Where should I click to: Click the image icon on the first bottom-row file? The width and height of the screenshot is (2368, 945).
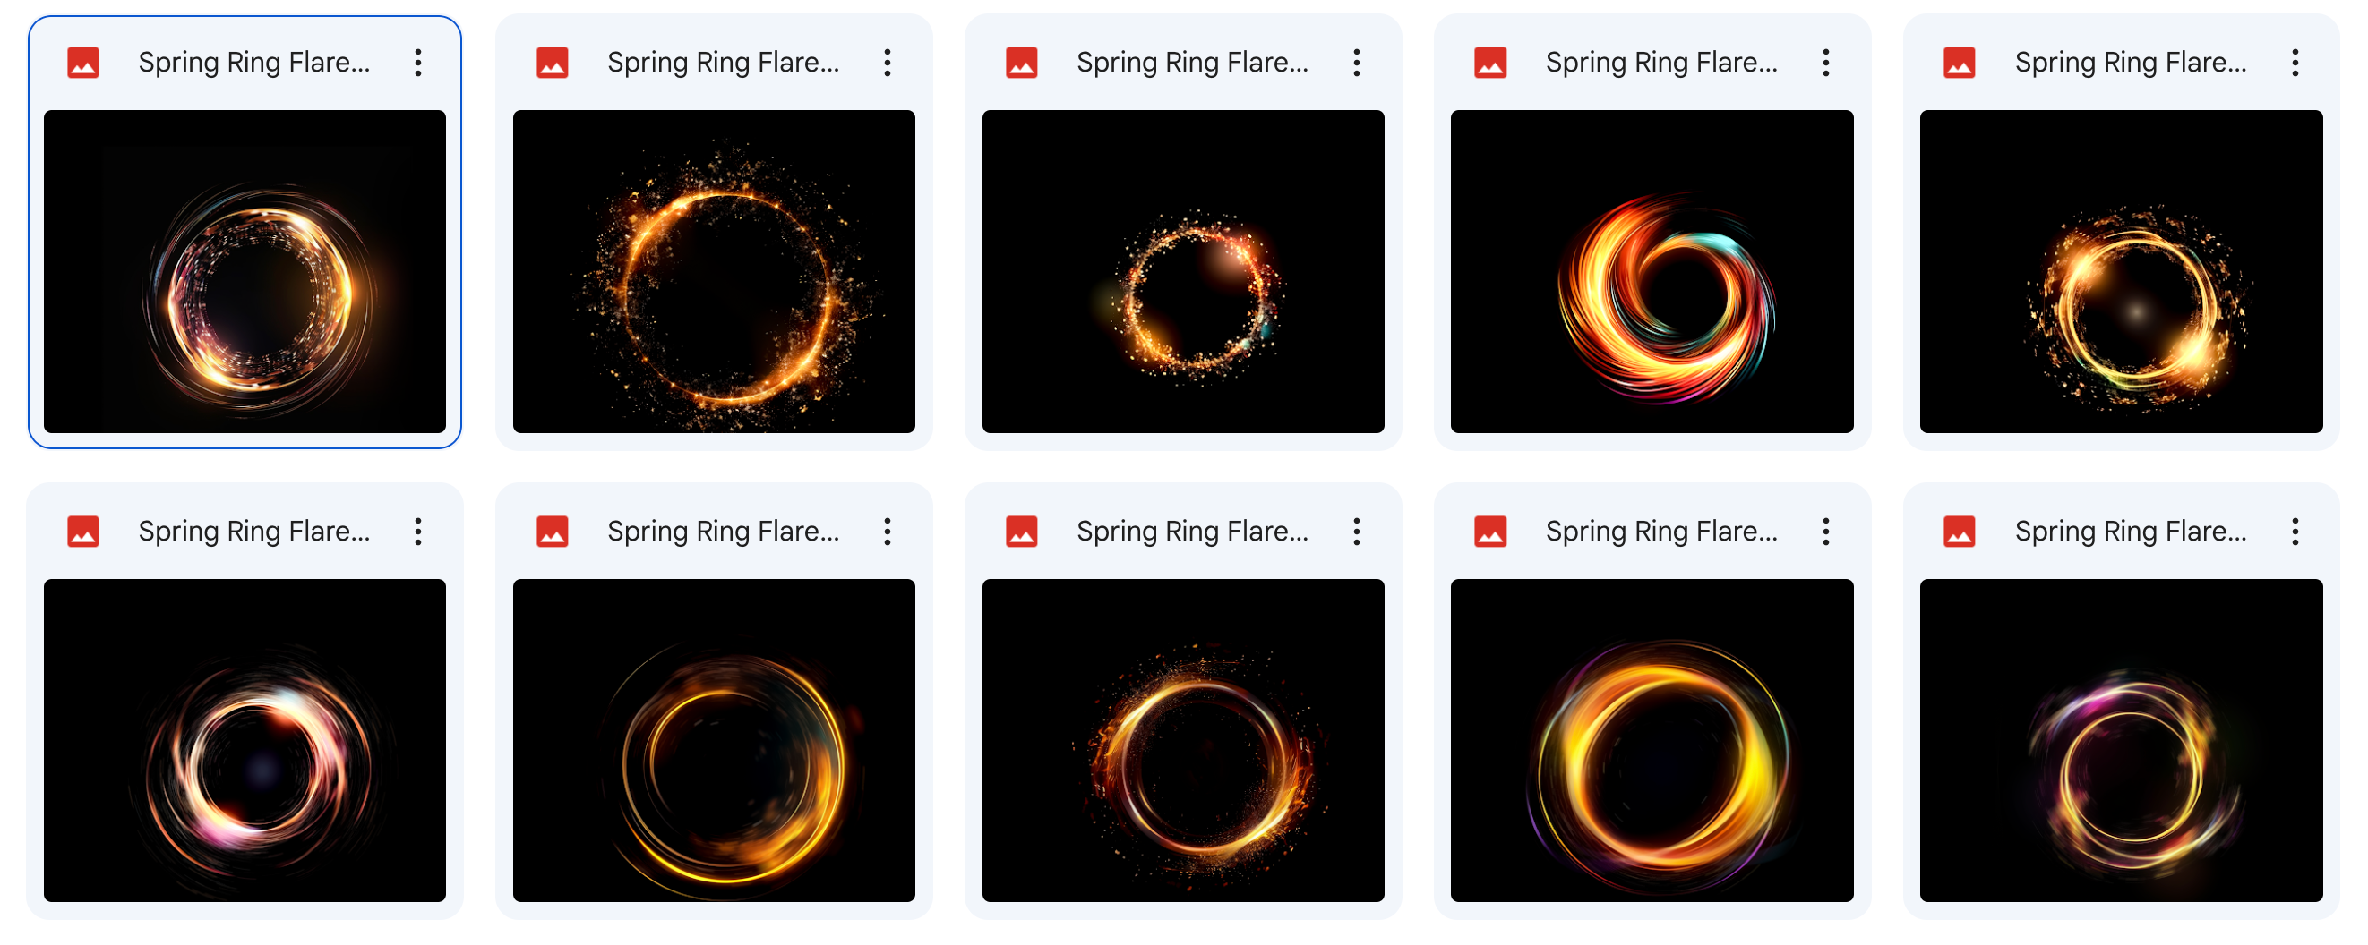coord(83,531)
